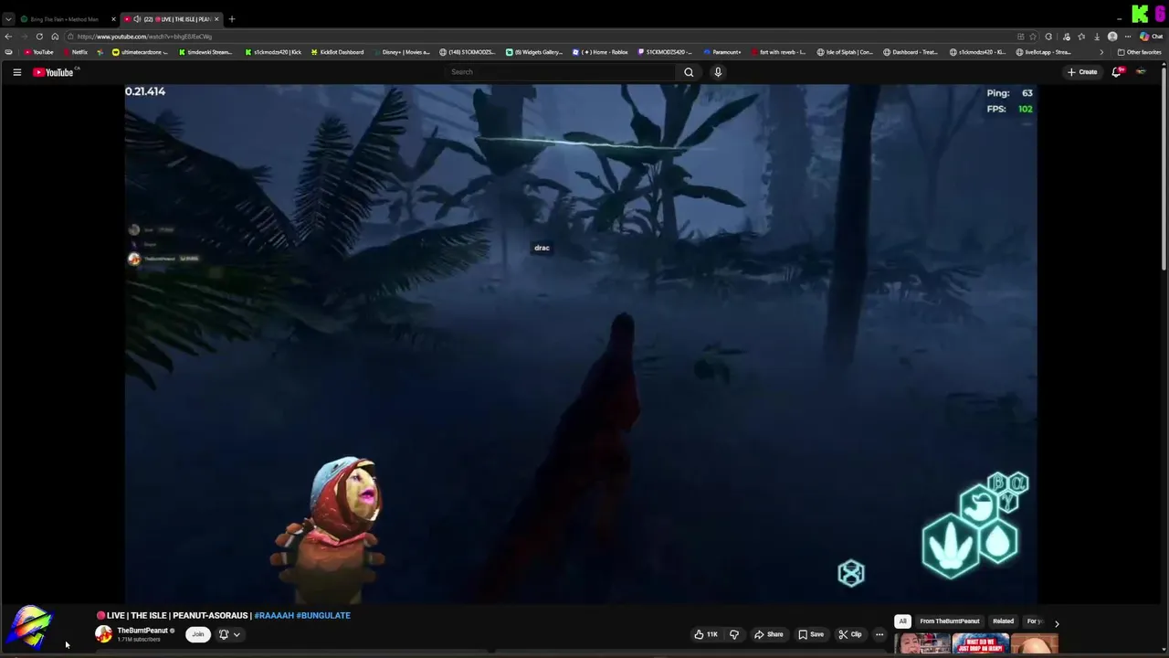
Task: Open subscription notification bell dropdown
Action: 229,634
